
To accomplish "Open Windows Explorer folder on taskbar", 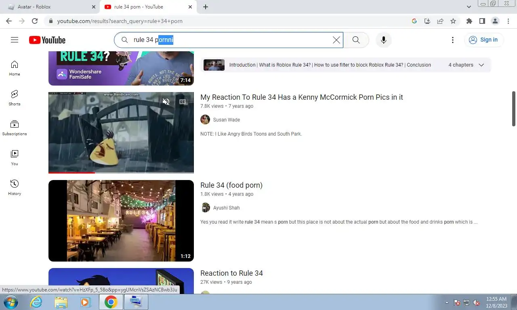I will pos(61,302).
